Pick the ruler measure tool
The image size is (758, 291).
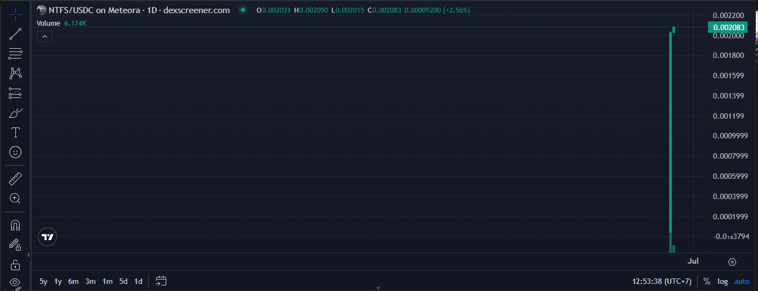coord(15,178)
